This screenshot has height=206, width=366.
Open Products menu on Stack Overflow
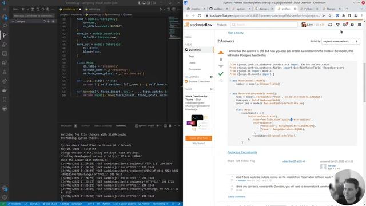222,25
